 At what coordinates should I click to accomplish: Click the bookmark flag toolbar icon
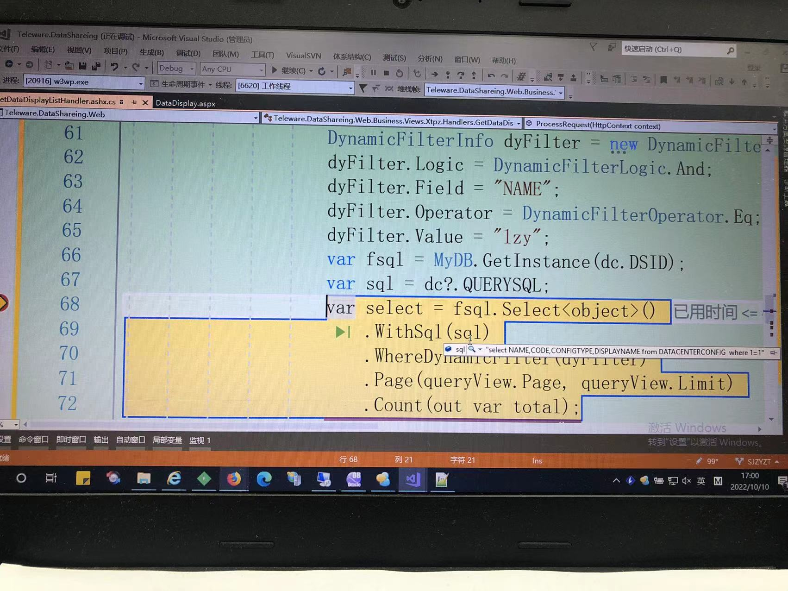663,80
